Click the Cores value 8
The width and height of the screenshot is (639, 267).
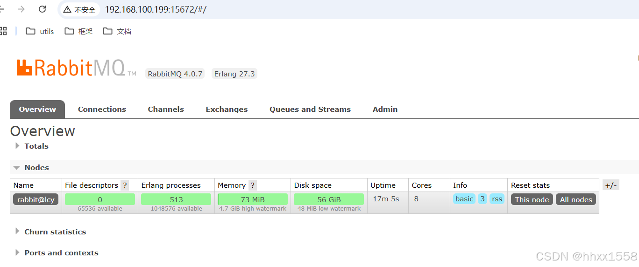416,199
